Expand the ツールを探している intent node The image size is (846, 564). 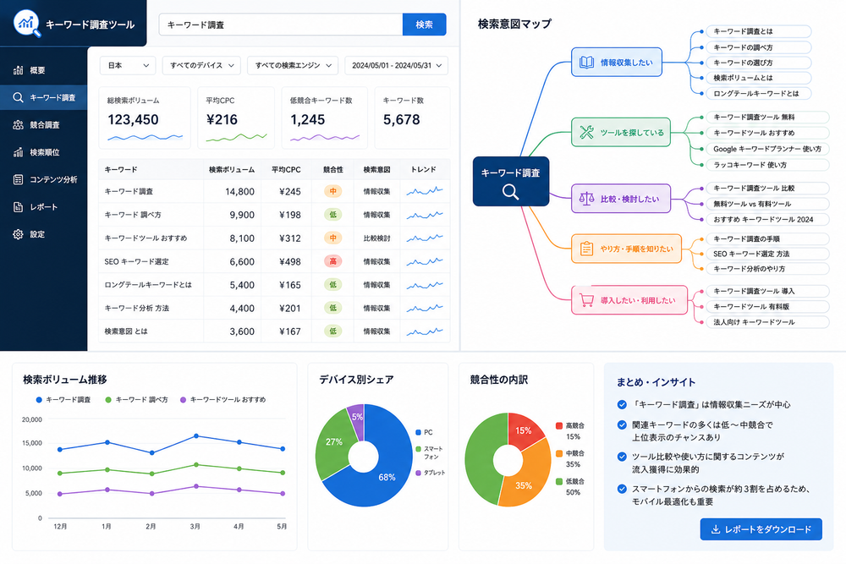tap(621, 132)
